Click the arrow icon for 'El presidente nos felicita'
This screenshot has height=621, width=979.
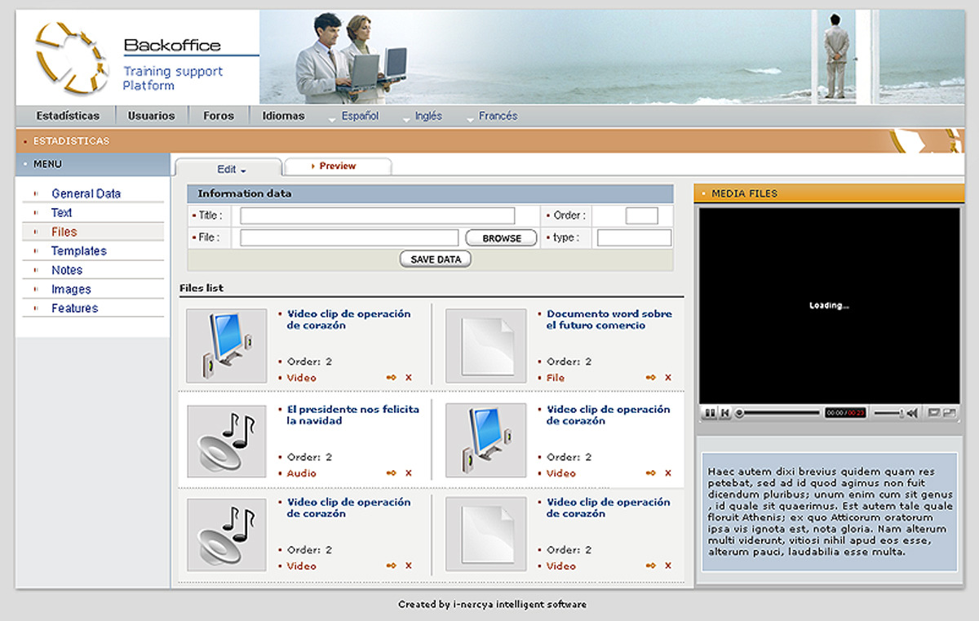(x=392, y=473)
